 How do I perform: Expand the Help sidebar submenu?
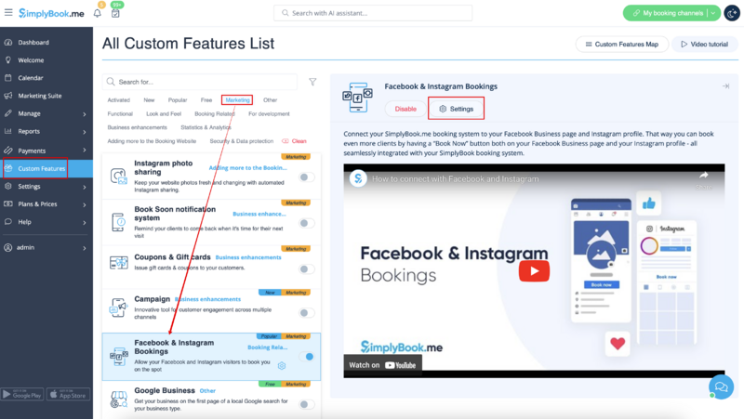85,222
